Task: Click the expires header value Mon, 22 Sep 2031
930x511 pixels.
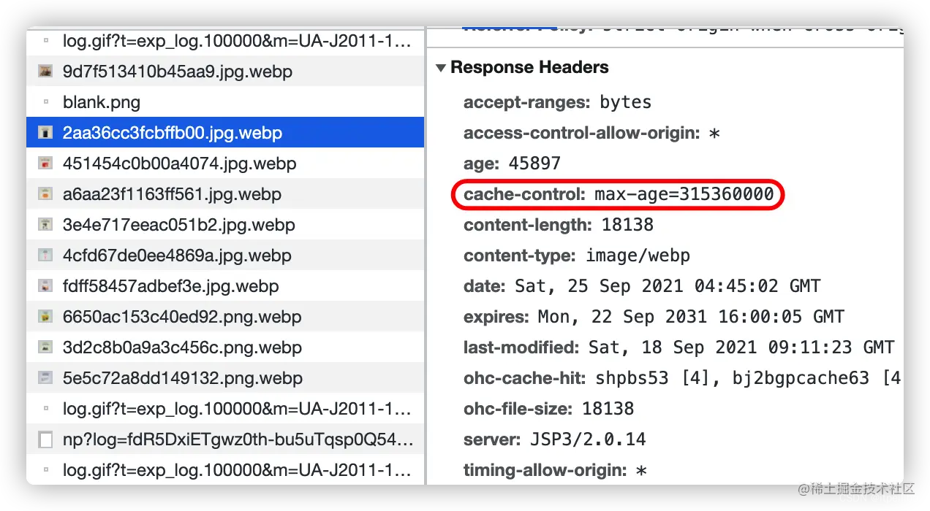Action: [691, 317]
